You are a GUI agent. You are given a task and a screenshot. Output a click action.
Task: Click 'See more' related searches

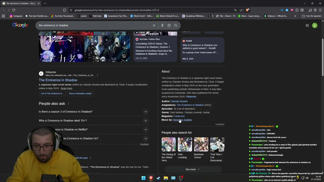point(193,169)
